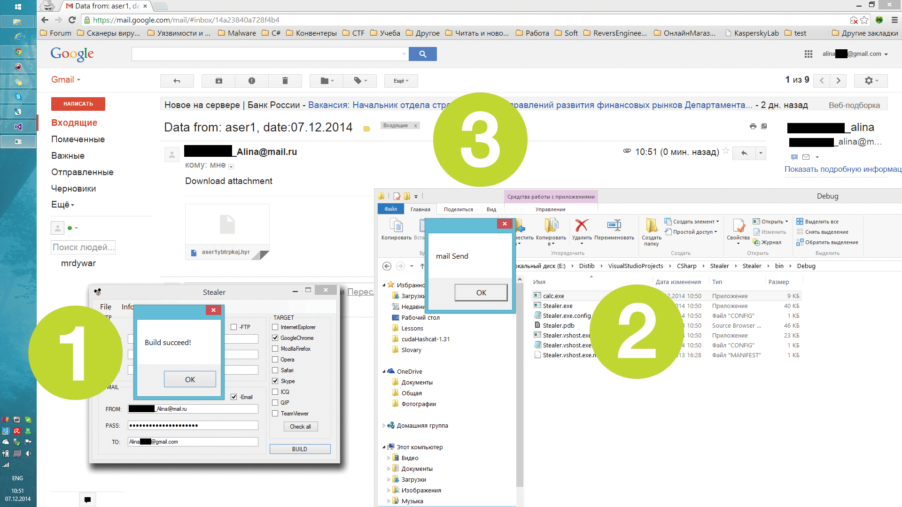Enable the Opera target checkbox
This screenshot has width=902, height=507.
click(275, 360)
